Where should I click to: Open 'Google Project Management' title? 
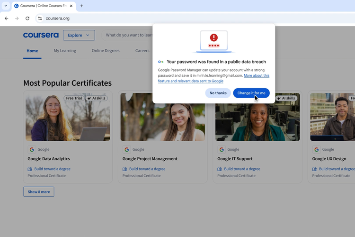point(150,159)
